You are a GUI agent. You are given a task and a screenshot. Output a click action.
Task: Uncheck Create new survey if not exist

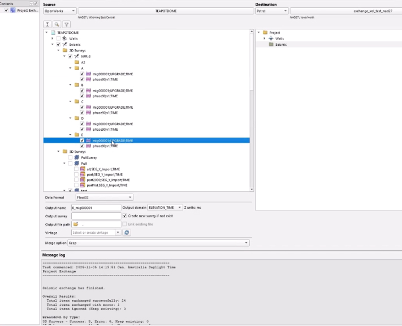pyautogui.click(x=125, y=216)
